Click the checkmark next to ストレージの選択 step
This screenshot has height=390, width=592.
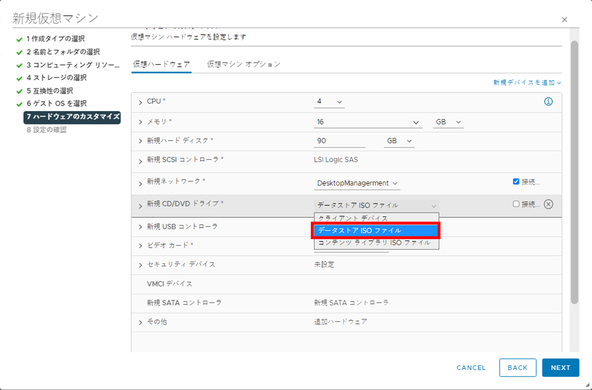pos(20,77)
